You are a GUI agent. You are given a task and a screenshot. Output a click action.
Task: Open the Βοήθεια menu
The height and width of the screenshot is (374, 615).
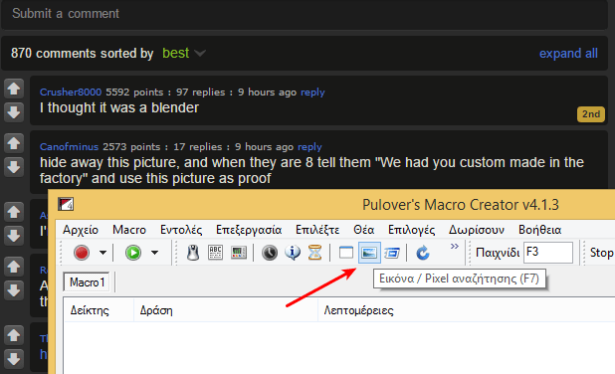[x=540, y=230]
